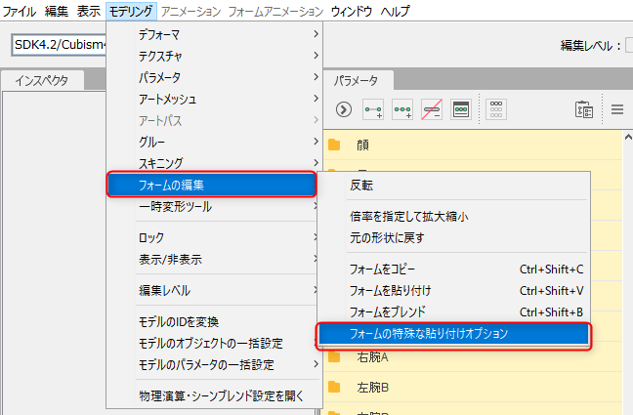Viewport: 633px width, 415px height.
Task: Click the delete keys icon with red slash
Action: 432,109
